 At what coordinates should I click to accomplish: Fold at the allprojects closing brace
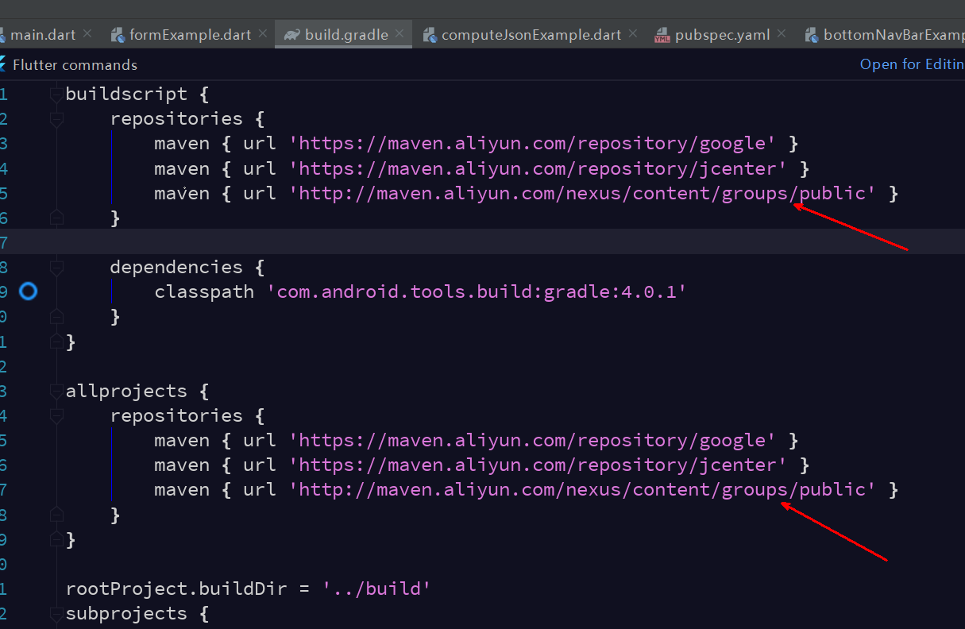click(56, 539)
